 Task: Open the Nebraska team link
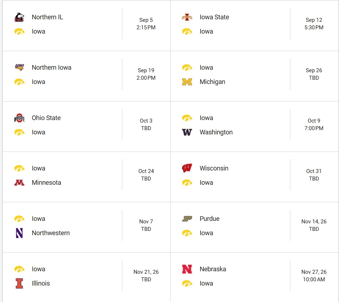pyautogui.click(x=213, y=269)
